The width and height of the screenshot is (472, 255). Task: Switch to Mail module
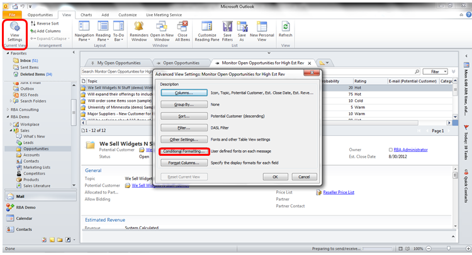(41, 196)
